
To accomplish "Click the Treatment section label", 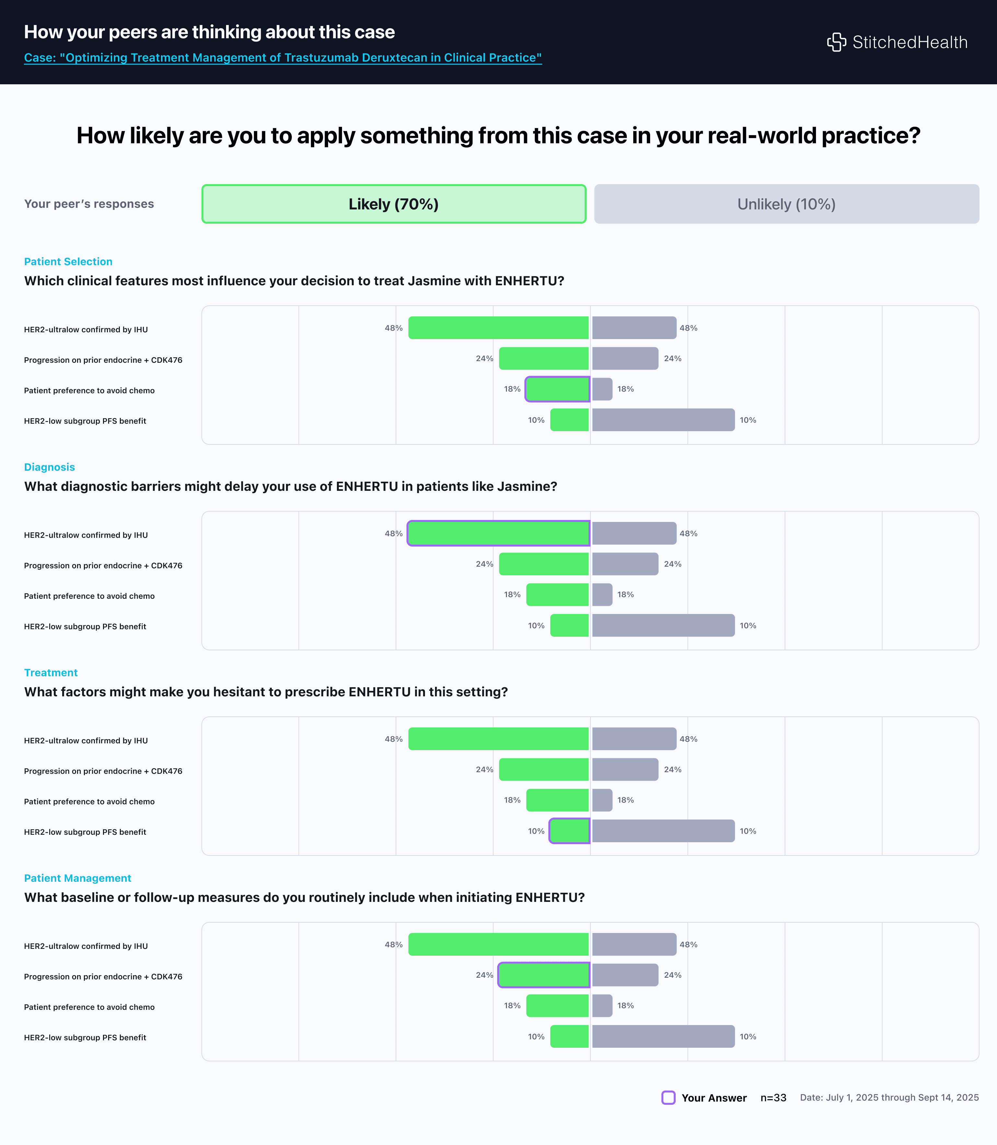I will point(51,673).
